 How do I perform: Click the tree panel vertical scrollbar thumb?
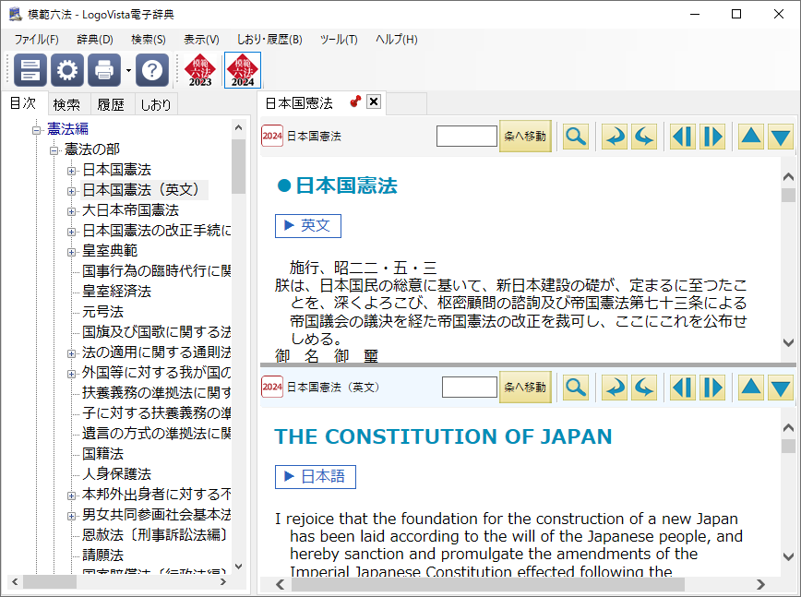[x=239, y=166]
